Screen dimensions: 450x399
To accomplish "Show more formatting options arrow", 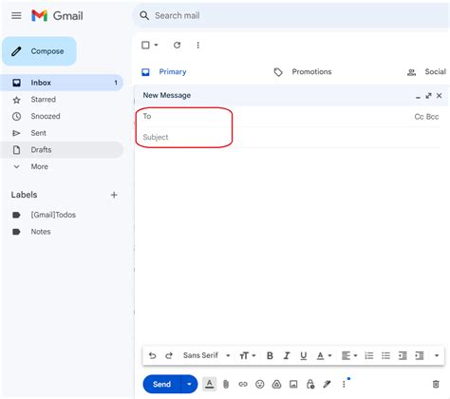I will [437, 355].
